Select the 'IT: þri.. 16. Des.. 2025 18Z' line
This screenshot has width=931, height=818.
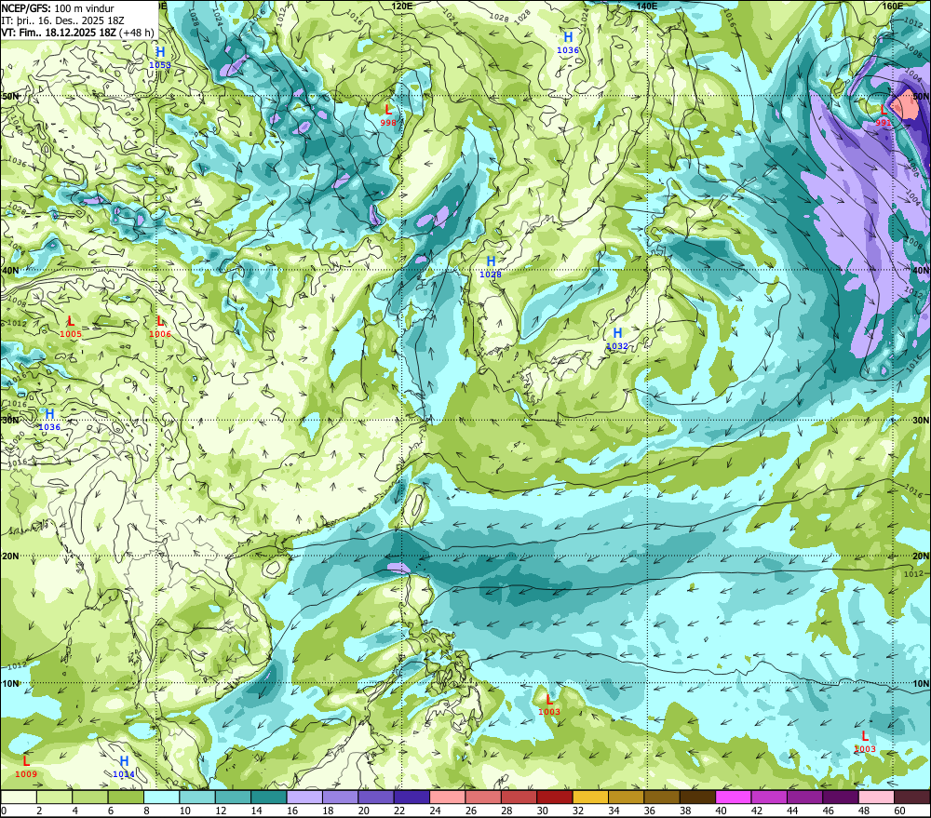(62, 20)
